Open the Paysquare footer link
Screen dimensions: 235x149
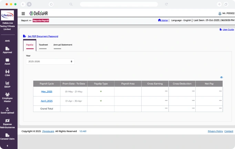coord(48,131)
